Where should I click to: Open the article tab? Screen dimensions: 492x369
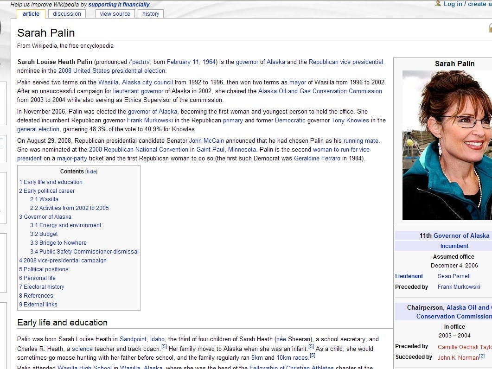[x=31, y=14]
